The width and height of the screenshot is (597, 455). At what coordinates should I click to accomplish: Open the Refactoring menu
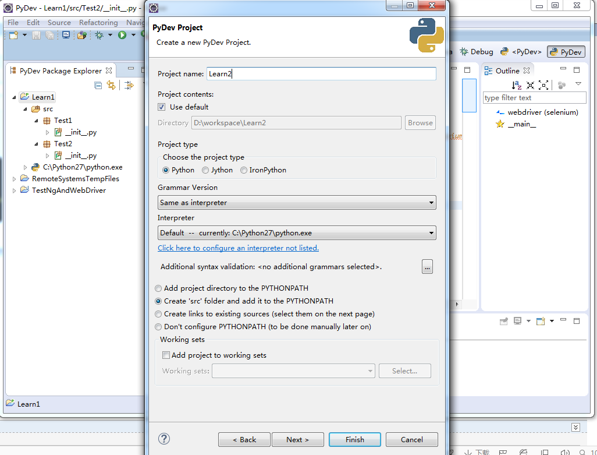coord(98,23)
